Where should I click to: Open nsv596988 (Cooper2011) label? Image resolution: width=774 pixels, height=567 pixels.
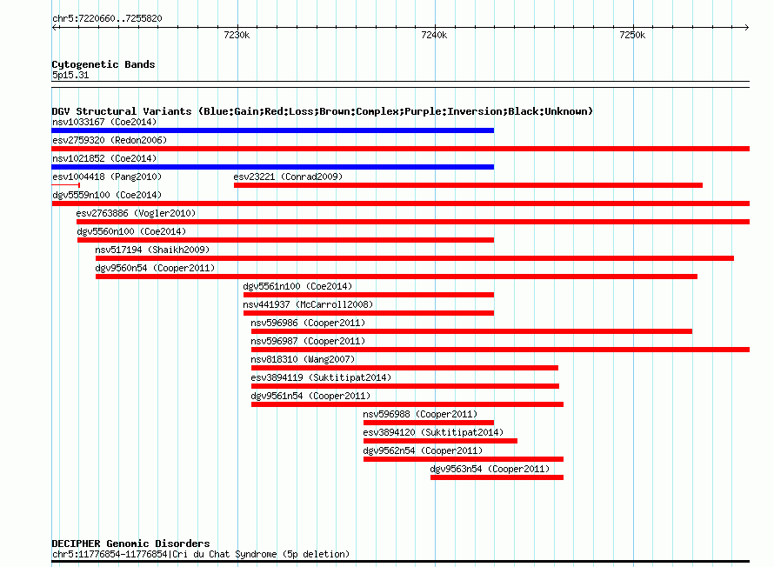tap(420, 414)
